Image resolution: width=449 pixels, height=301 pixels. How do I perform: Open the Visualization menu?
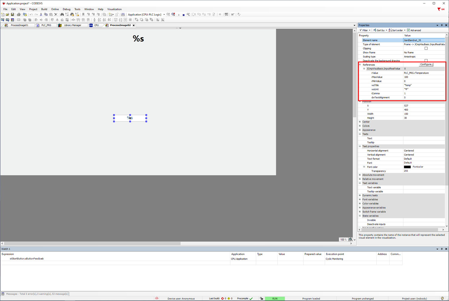point(114,9)
